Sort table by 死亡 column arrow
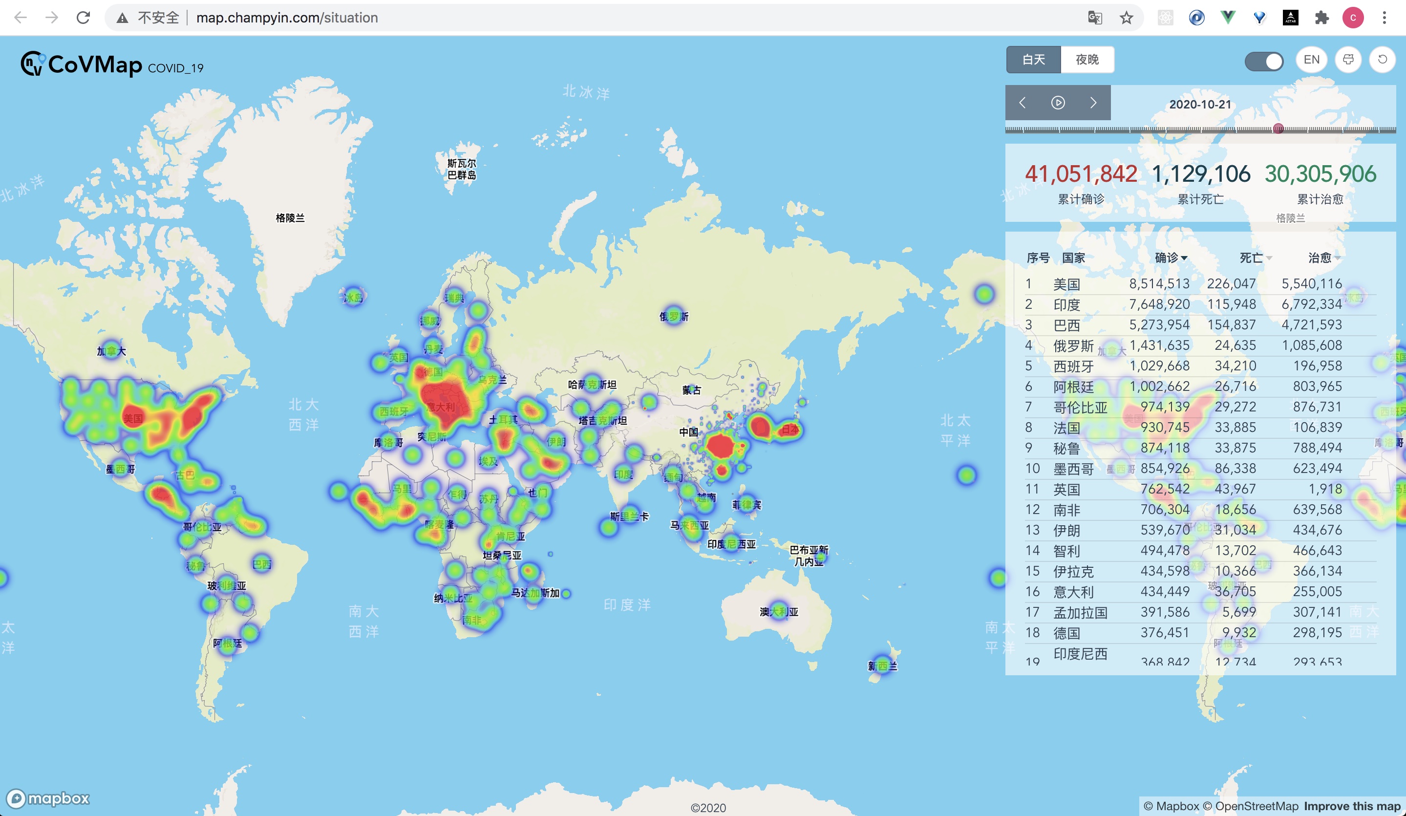1406x816 pixels. 1269,258
